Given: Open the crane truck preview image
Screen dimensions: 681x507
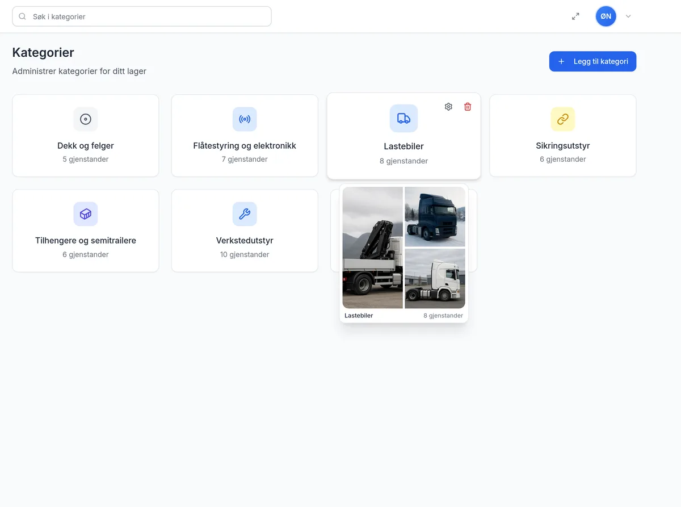Looking at the screenshot, I should [x=373, y=248].
